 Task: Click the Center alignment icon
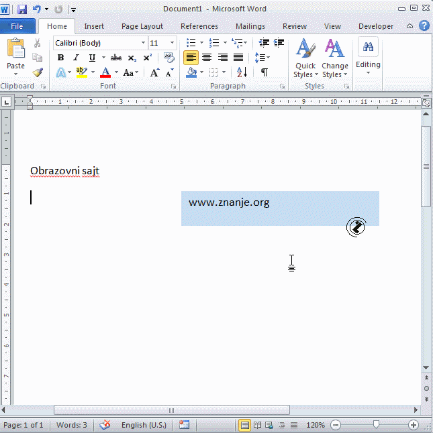(x=207, y=58)
